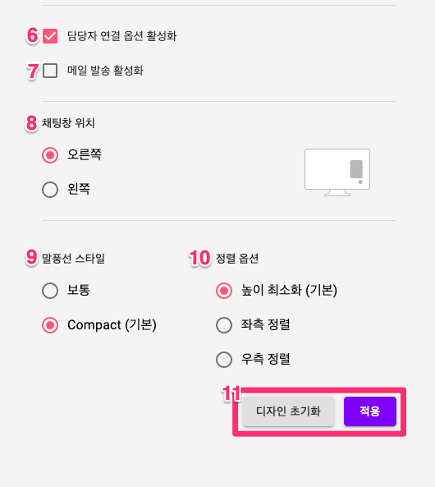Select the 오른쪽 chat position radio button

[50, 155]
